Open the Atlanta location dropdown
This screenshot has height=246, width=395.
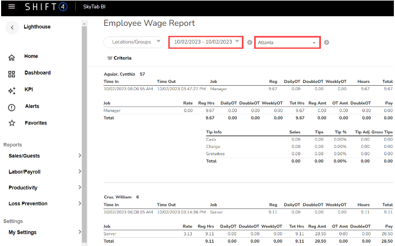click(287, 43)
